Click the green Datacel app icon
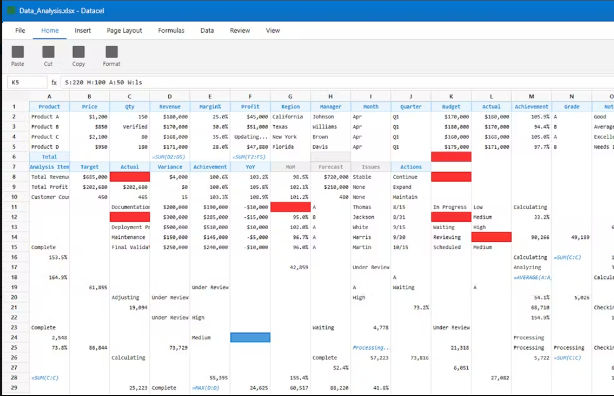Image resolution: width=614 pixels, height=396 pixels. (x=11, y=11)
